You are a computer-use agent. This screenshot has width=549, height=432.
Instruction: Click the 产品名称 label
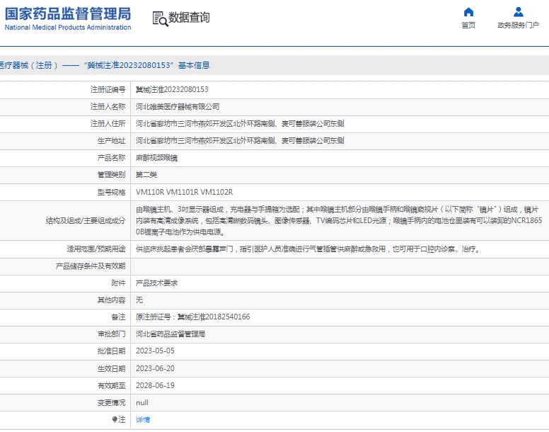click(111, 158)
